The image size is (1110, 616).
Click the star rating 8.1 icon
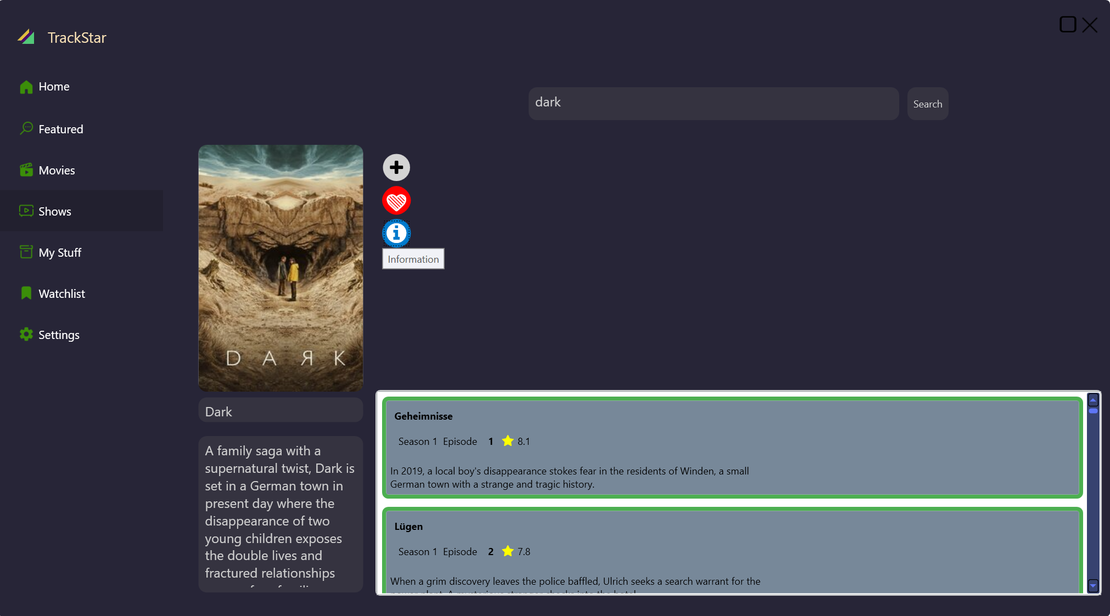pyautogui.click(x=508, y=441)
